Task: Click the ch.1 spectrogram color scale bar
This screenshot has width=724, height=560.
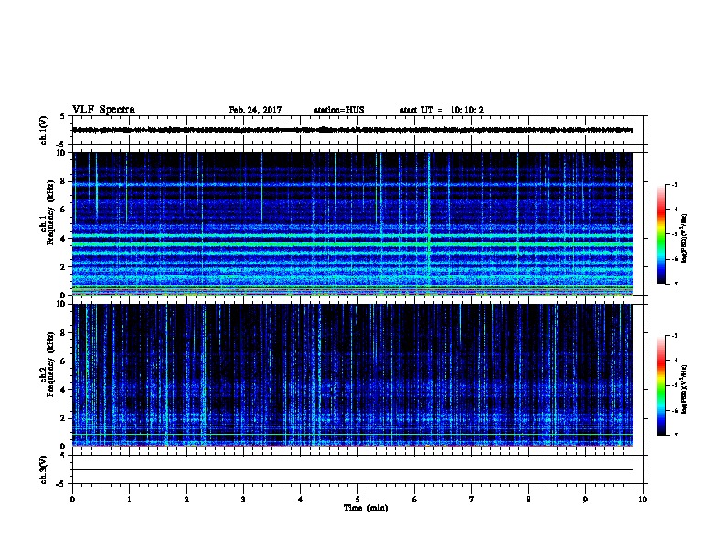Action: click(661, 234)
